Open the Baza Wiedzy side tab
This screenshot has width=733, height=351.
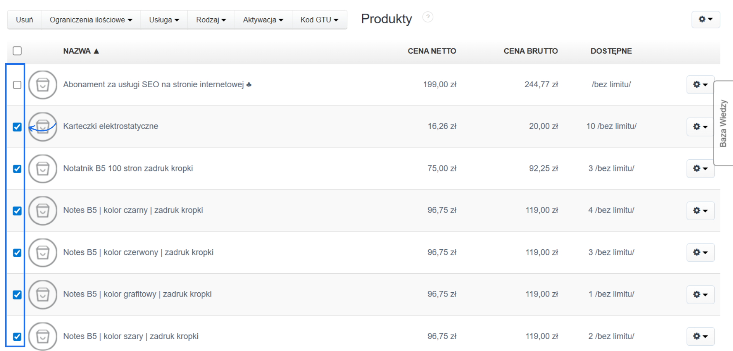point(723,123)
